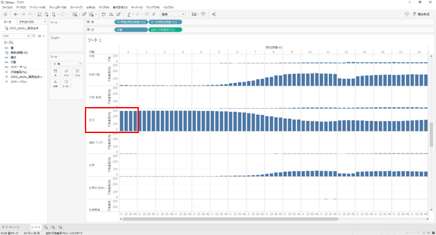Image resolution: width=436 pixels, height=235 pixels.
Task: Fix axes with the pin icon
Action: [x=154, y=14]
